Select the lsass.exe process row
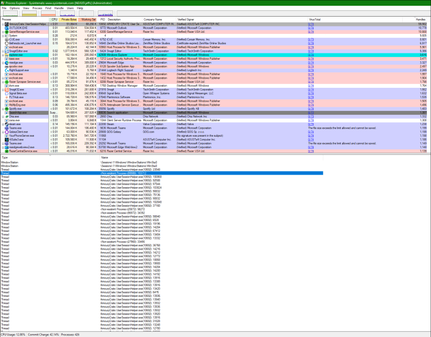 point(215,59)
